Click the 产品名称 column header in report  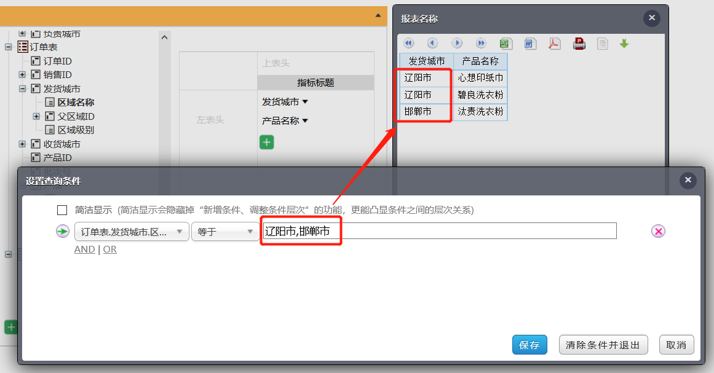[480, 61]
